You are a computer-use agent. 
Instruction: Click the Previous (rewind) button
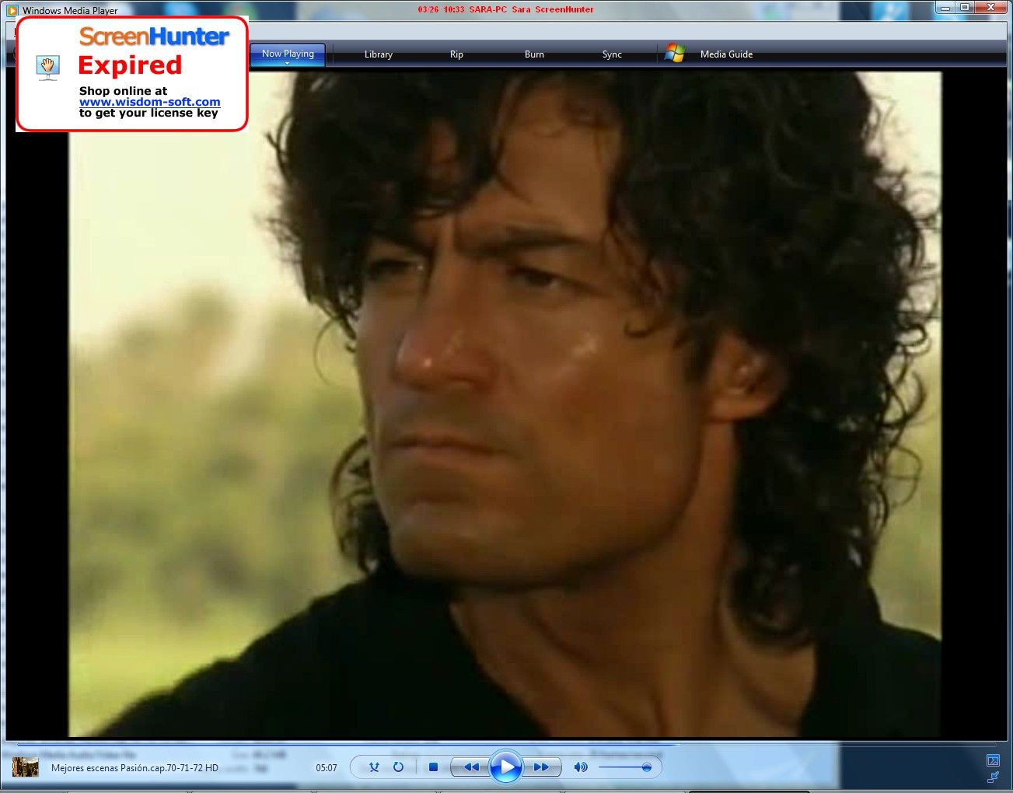471,767
